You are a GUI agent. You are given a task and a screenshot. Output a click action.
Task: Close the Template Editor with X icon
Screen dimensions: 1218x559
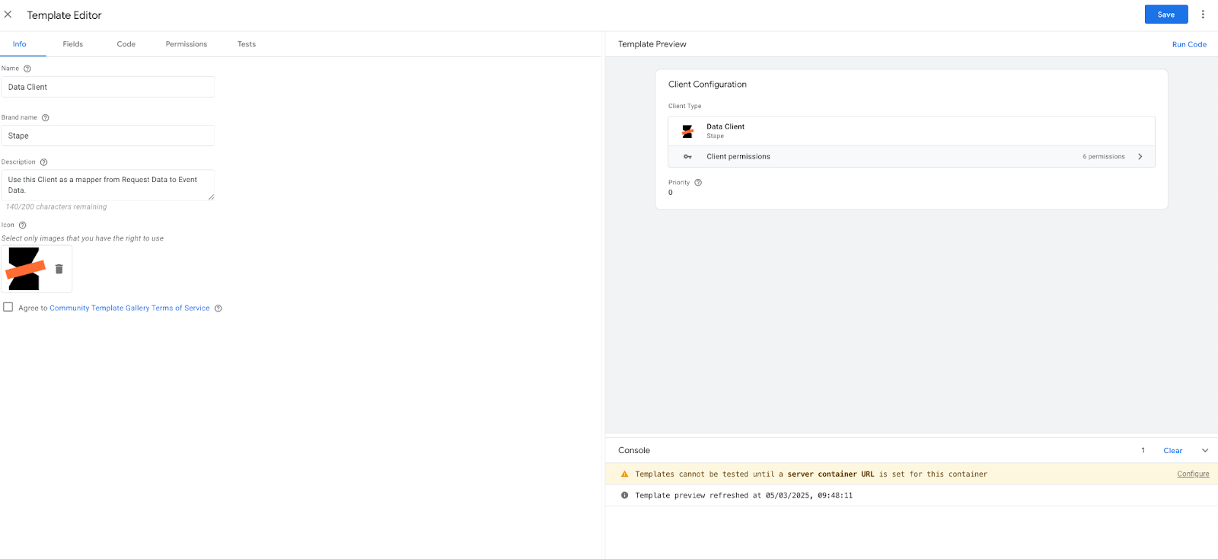point(8,14)
